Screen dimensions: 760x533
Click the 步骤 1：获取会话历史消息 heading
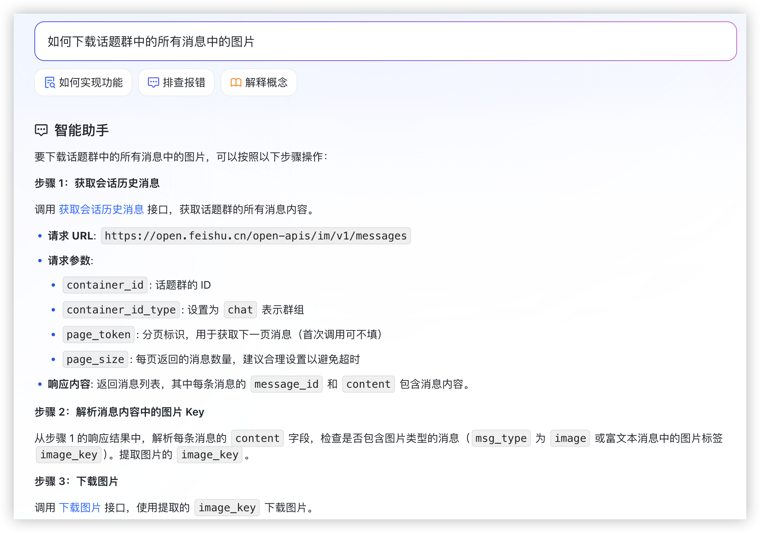[97, 183]
